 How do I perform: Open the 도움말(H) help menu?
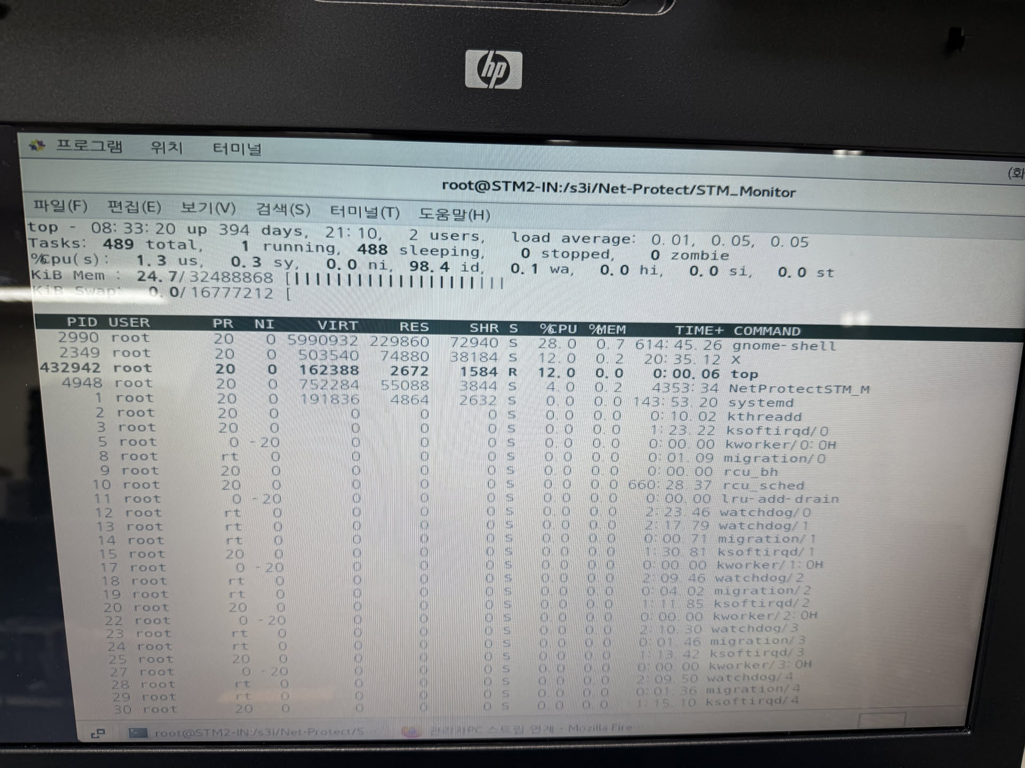pos(454,214)
